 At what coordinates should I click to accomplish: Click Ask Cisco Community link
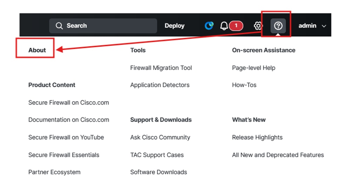160,137
